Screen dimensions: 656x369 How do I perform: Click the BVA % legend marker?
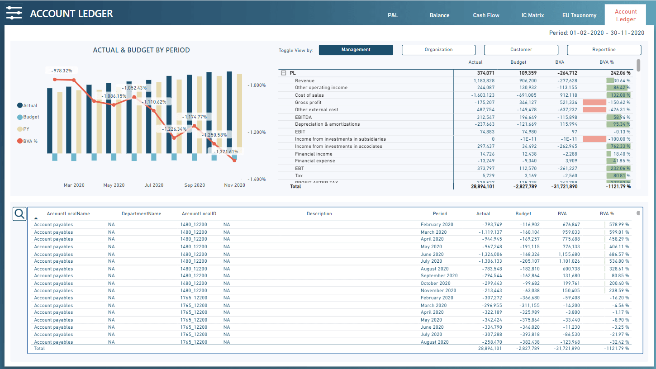pyautogui.click(x=20, y=141)
